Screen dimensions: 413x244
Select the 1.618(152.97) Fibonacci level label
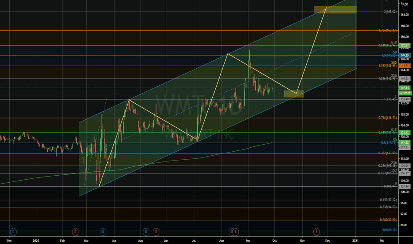(387, 45)
